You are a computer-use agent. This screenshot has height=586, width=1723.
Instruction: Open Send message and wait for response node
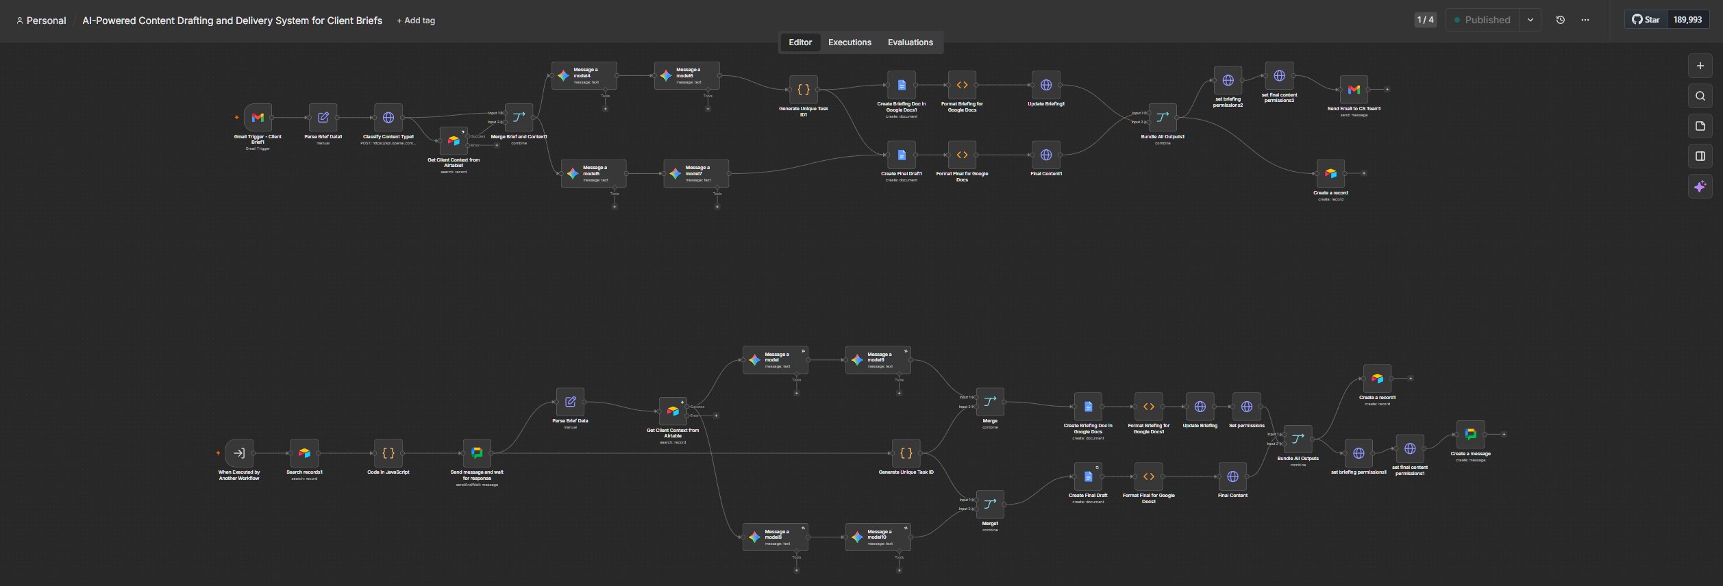477,453
